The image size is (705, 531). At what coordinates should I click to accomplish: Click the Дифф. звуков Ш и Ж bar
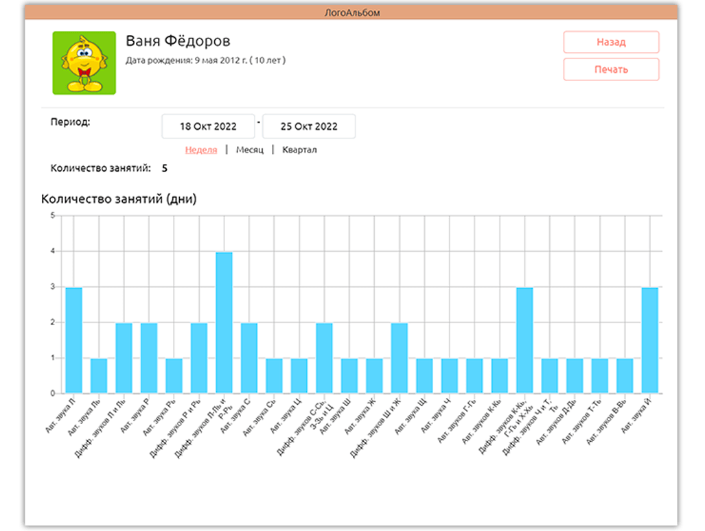(x=400, y=357)
